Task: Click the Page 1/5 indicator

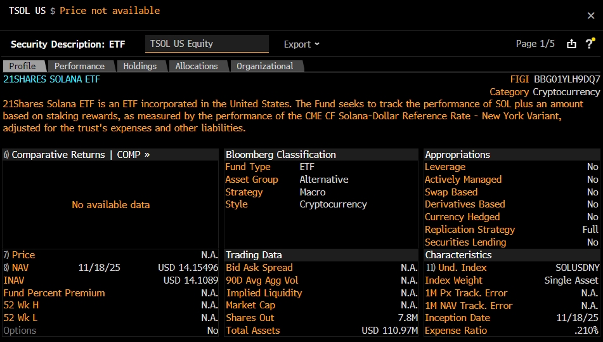Action: coord(535,44)
